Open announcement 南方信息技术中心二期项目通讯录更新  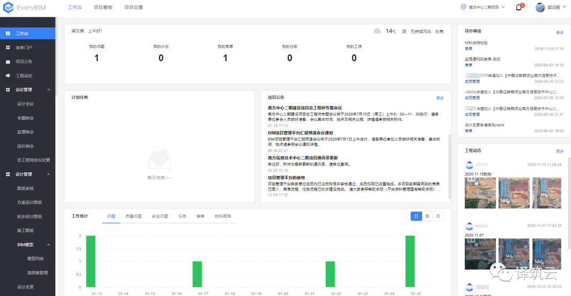click(x=303, y=158)
